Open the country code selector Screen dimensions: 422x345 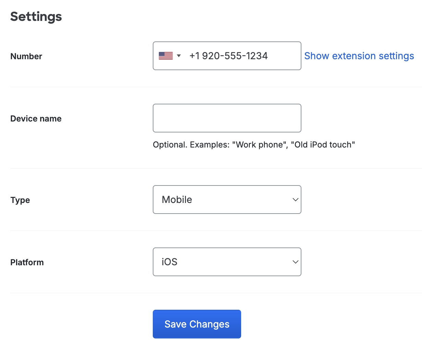point(170,55)
